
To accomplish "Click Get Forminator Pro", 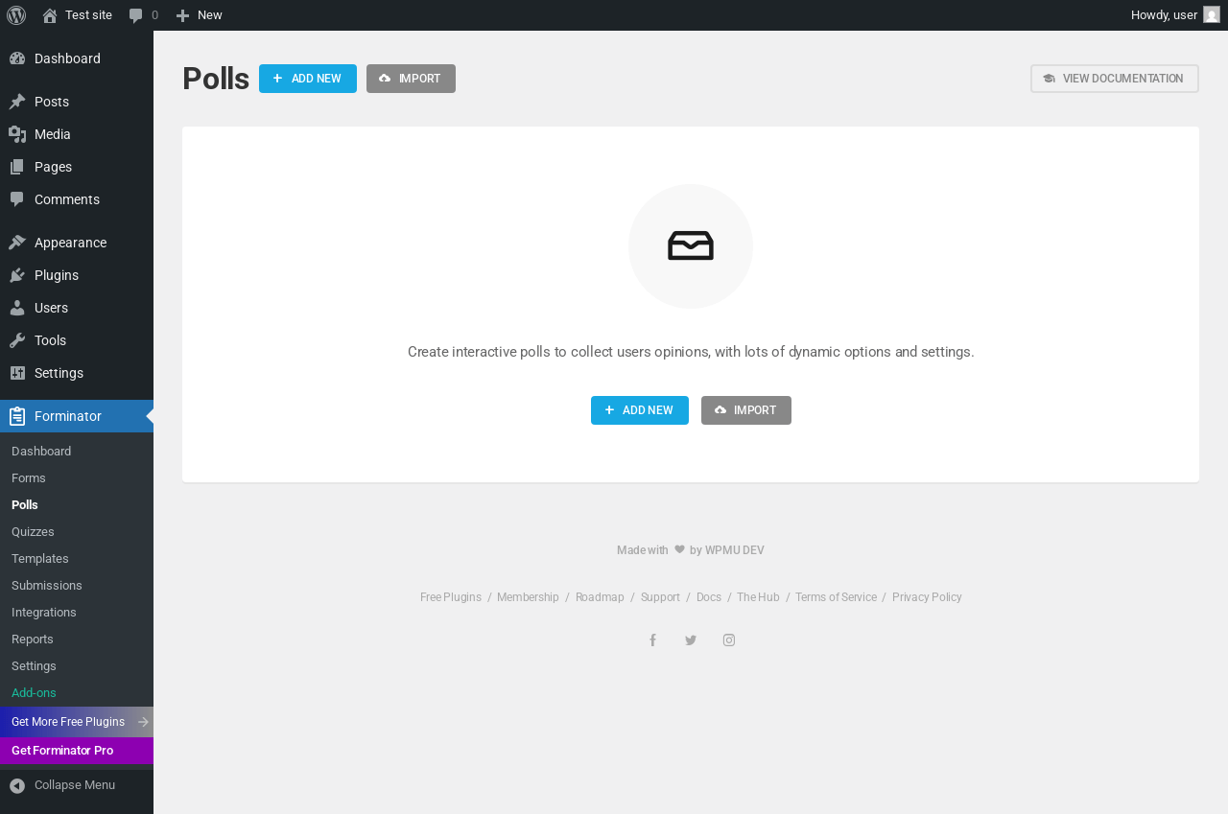I will [x=77, y=751].
